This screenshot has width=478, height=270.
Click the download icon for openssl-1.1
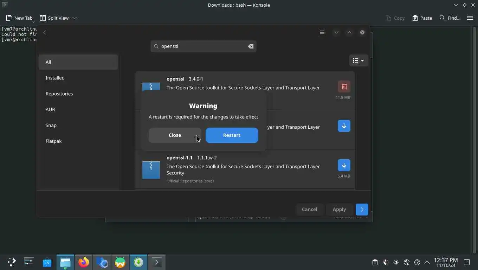(344, 165)
